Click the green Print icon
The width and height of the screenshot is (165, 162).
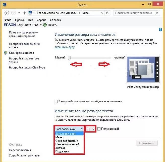point(45,25)
